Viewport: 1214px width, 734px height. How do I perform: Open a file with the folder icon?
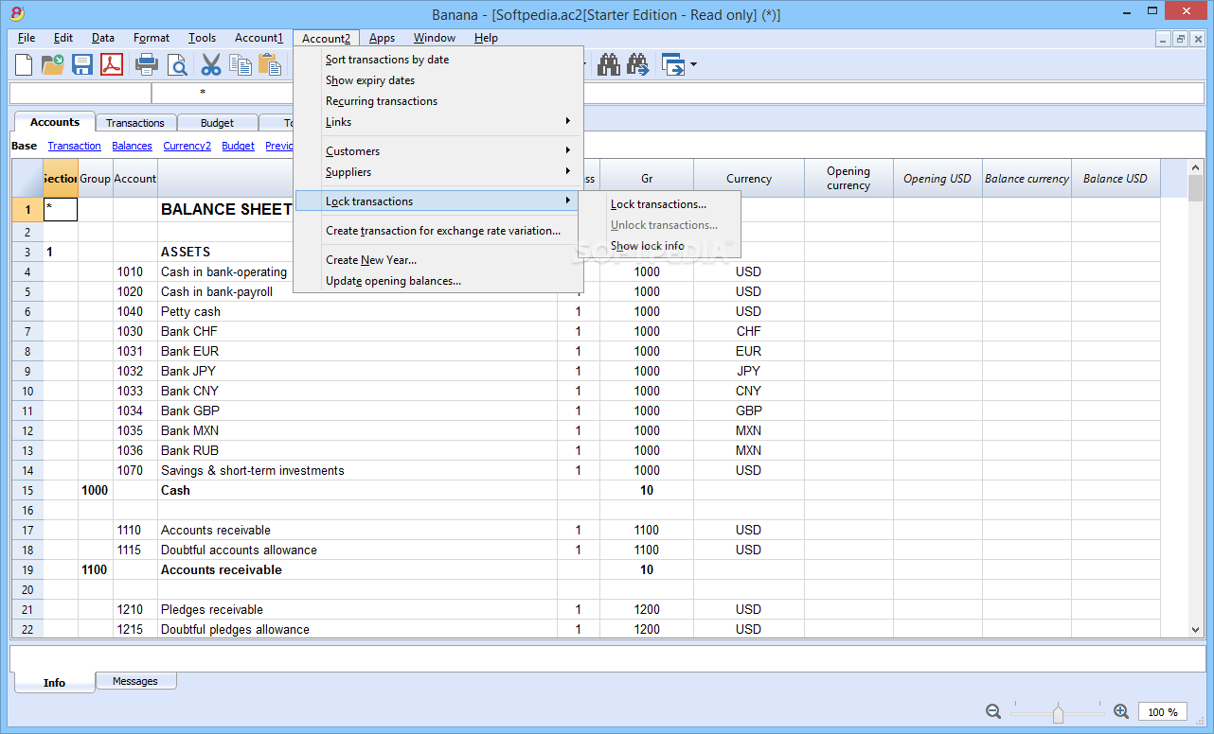pos(52,64)
